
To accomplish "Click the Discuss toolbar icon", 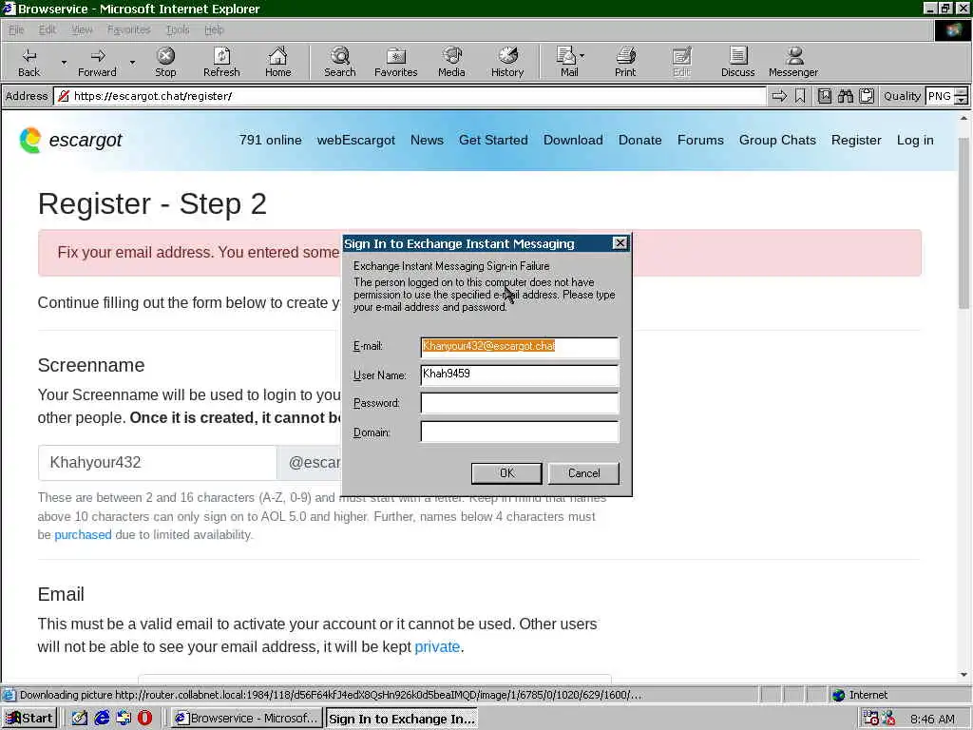I will click(737, 62).
